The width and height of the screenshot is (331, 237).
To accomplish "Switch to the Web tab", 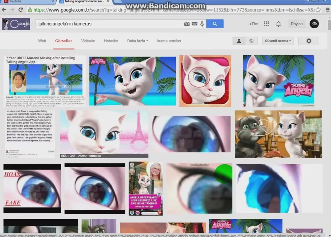I will coord(42,41).
